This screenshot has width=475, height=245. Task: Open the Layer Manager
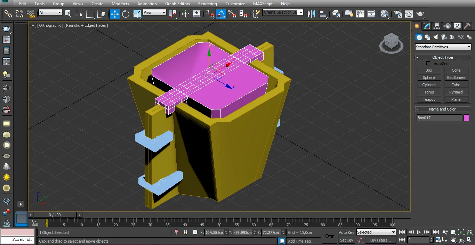point(336,14)
